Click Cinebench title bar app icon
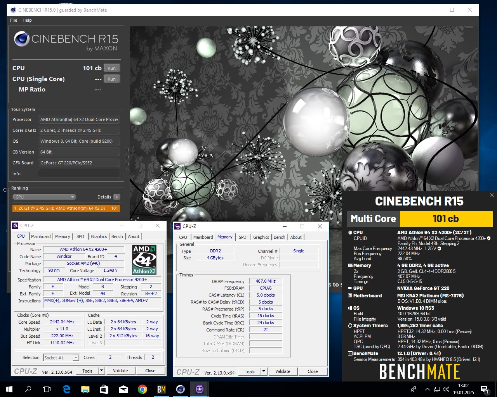497x397 pixels. coord(13,10)
